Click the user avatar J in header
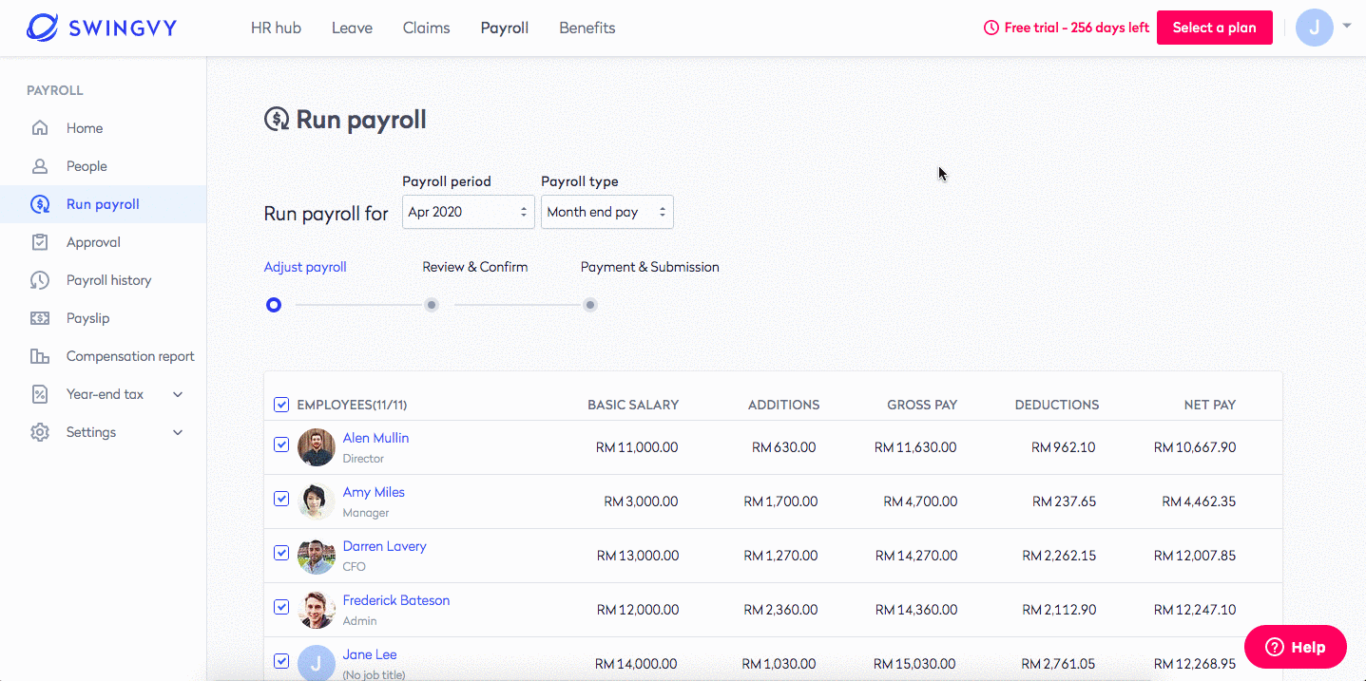1366x681 pixels. [x=1315, y=28]
